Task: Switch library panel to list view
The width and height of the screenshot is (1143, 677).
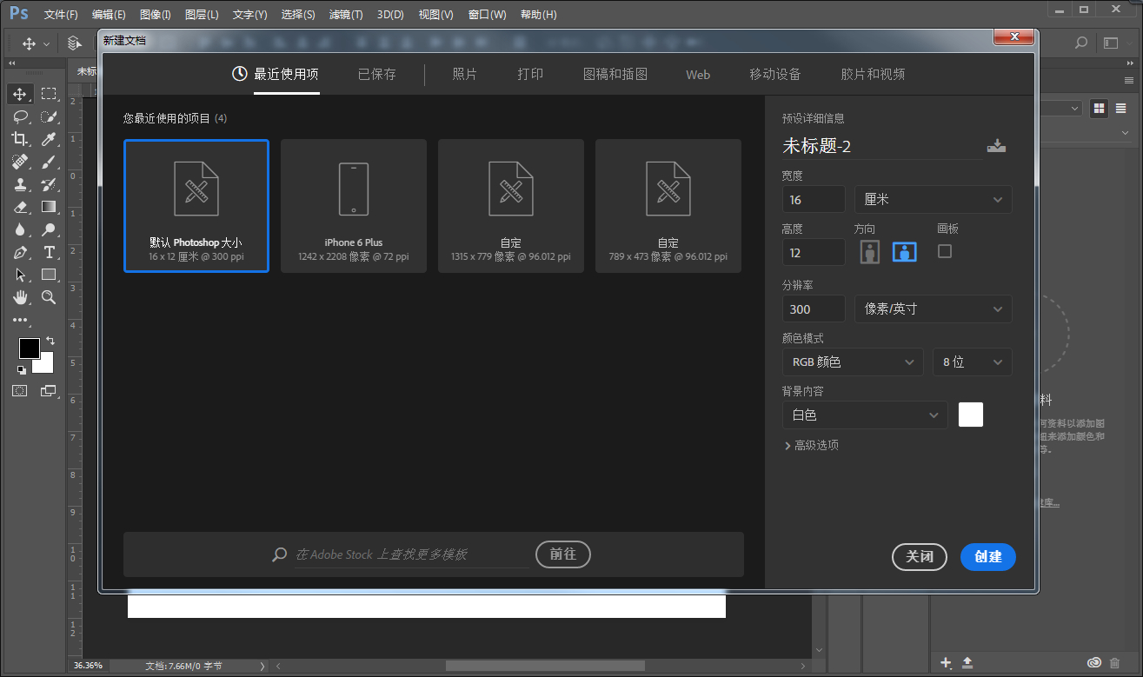Action: pos(1121,109)
